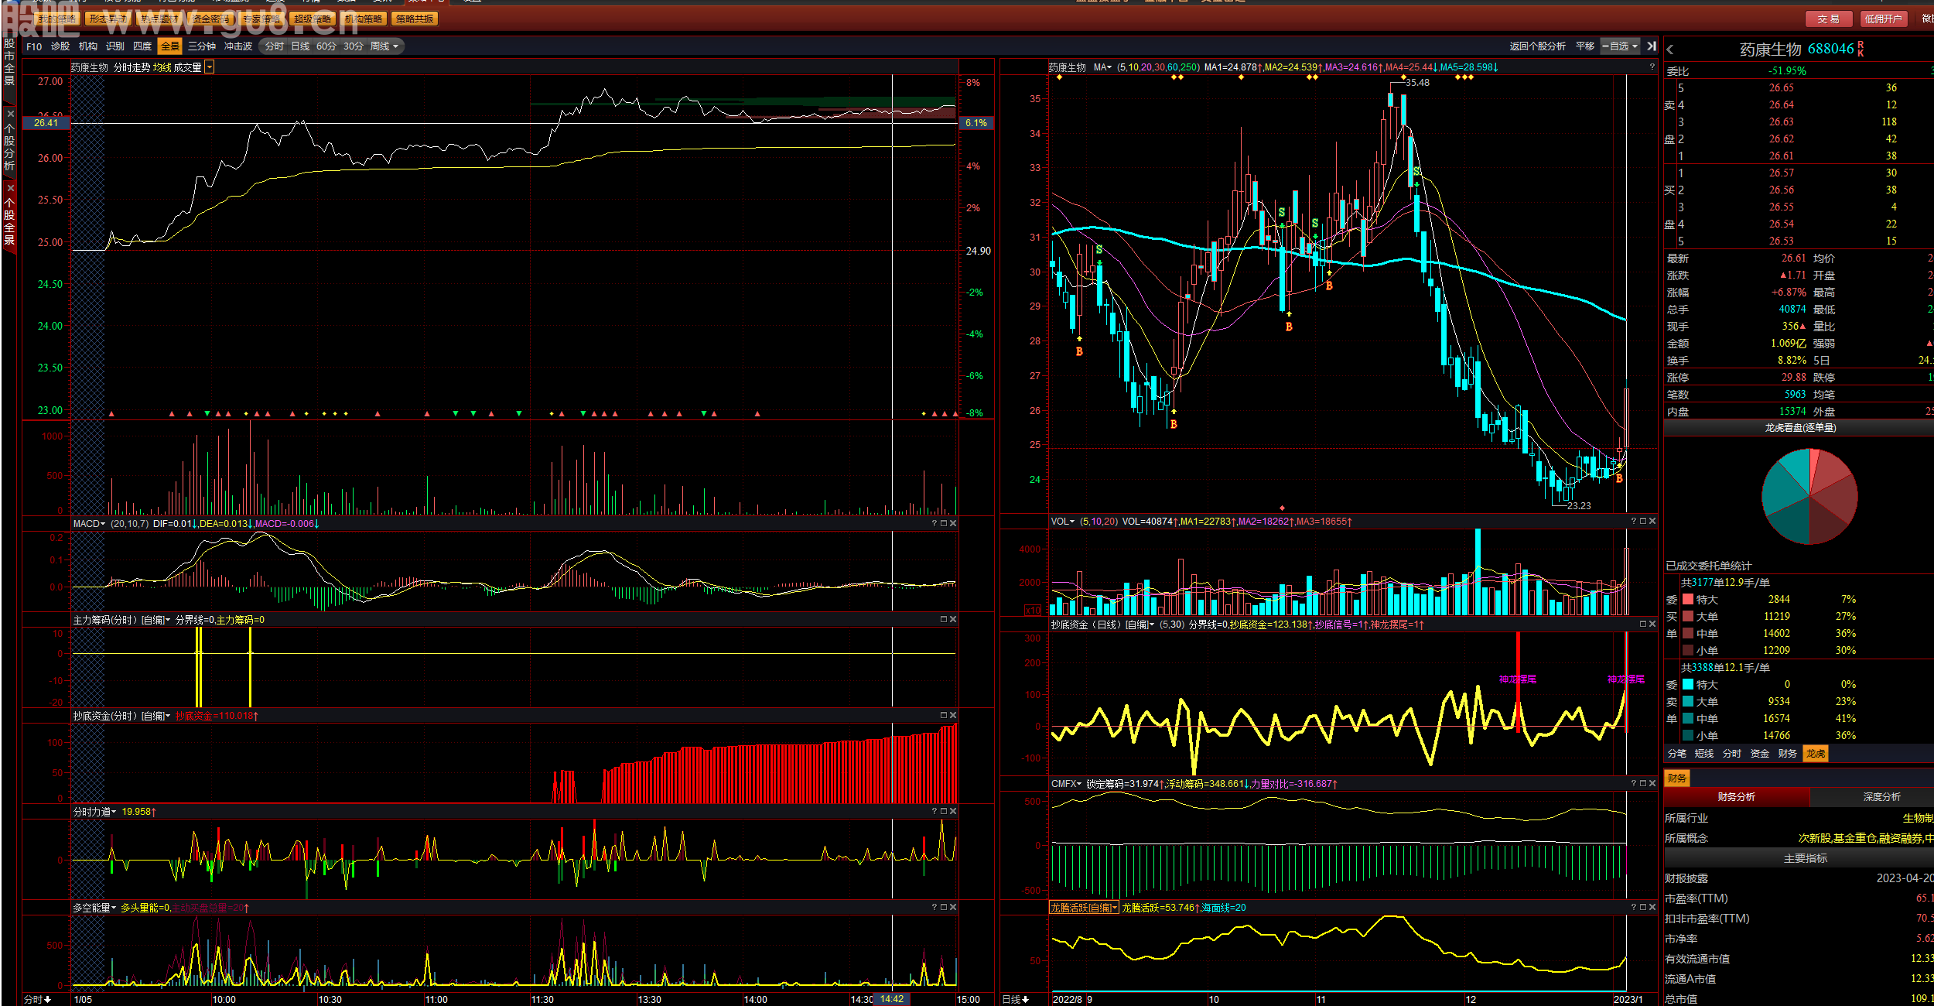
Task: Switch to the 分时 period
Action: coord(275,46)
